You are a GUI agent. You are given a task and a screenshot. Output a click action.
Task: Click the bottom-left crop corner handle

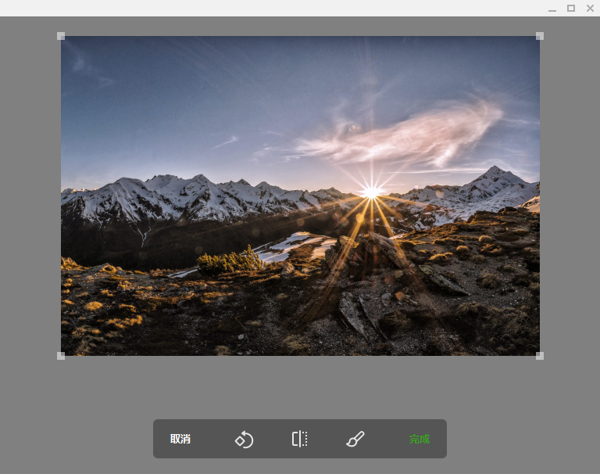coord(61,356)
